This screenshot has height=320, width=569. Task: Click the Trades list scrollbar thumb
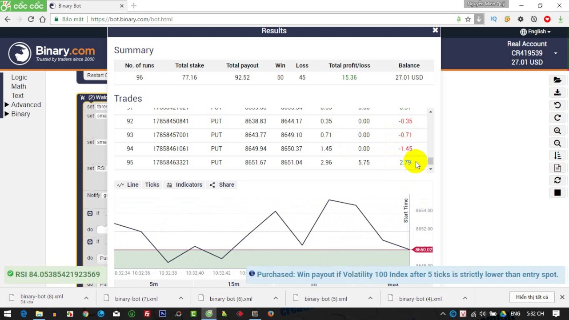click(x=431, y=161)
